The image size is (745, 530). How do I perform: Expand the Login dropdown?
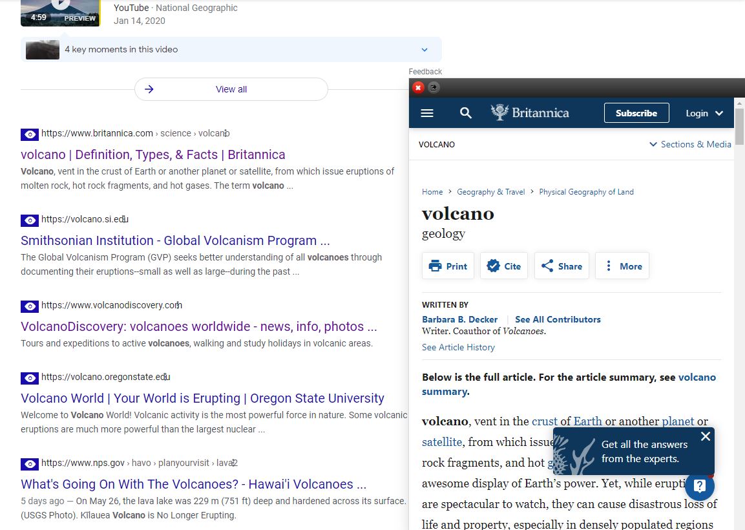[x=704, y=112]
